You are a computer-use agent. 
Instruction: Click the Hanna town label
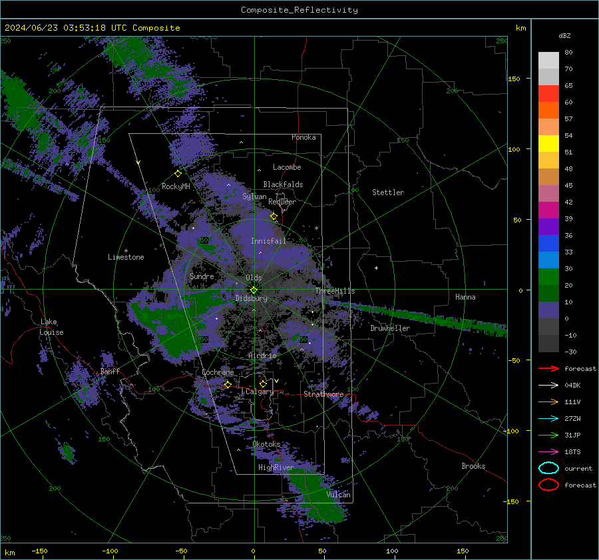coord(465,297)
